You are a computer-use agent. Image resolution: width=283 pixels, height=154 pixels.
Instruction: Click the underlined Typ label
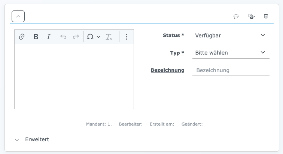[x=177, y=53]
